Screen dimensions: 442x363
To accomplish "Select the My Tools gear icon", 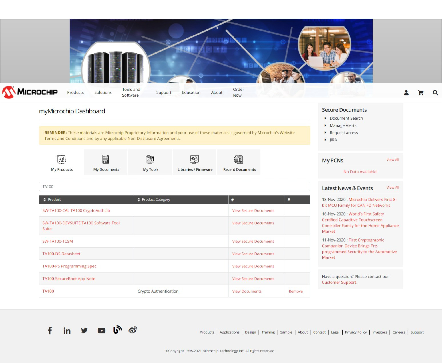I will click(150, 159).
